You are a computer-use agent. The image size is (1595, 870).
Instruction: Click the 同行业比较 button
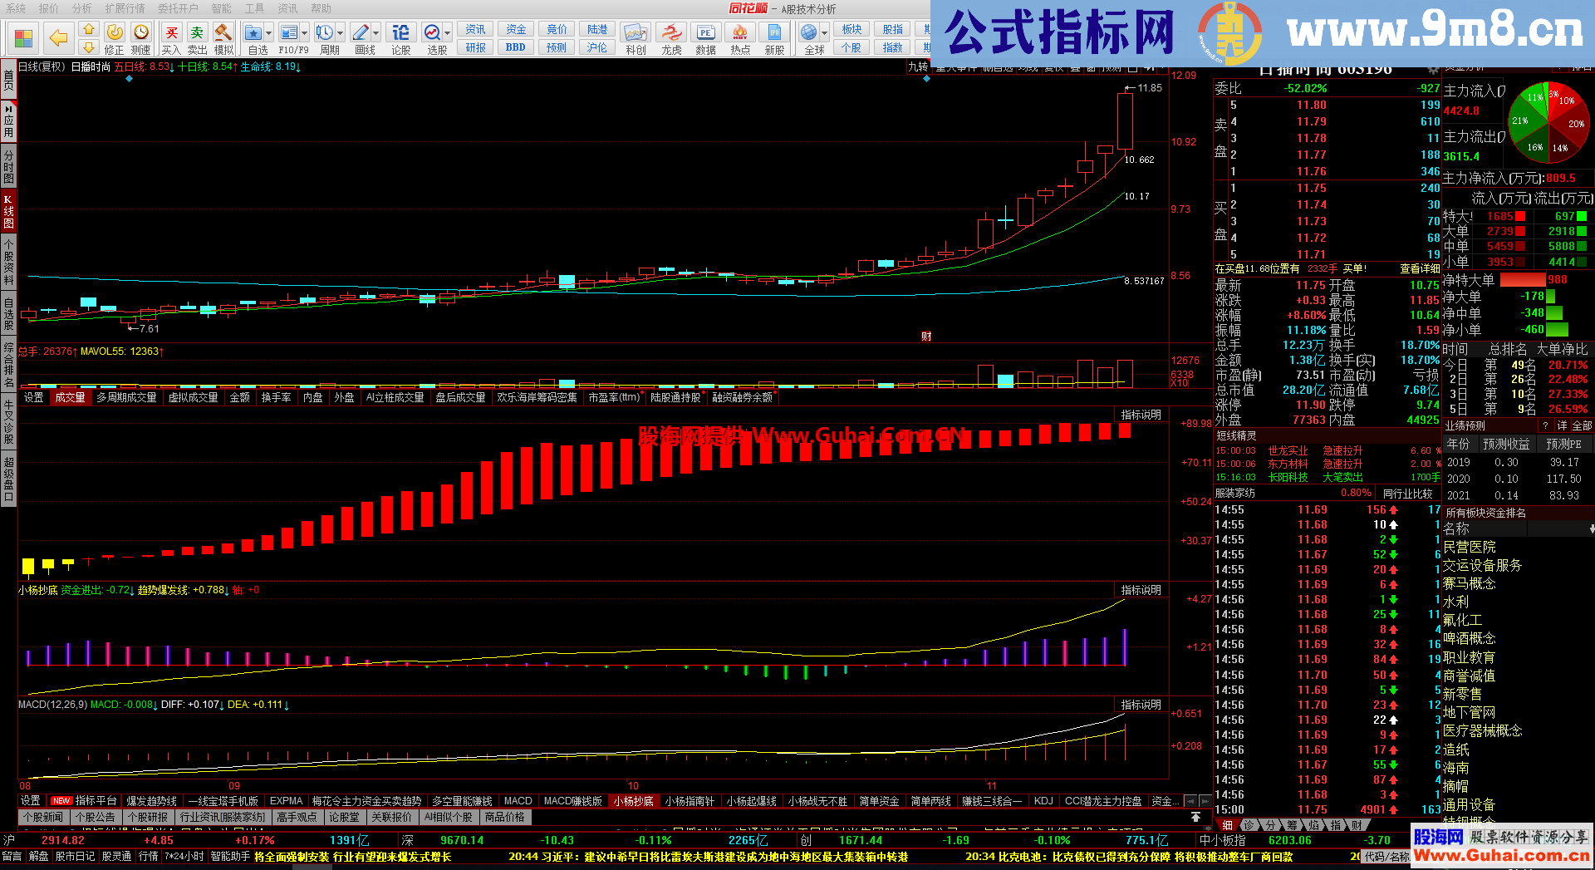(x=1407, y=494)
